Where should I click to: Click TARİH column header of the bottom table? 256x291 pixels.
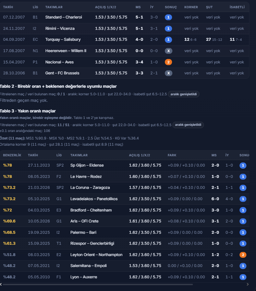[33, 155]
